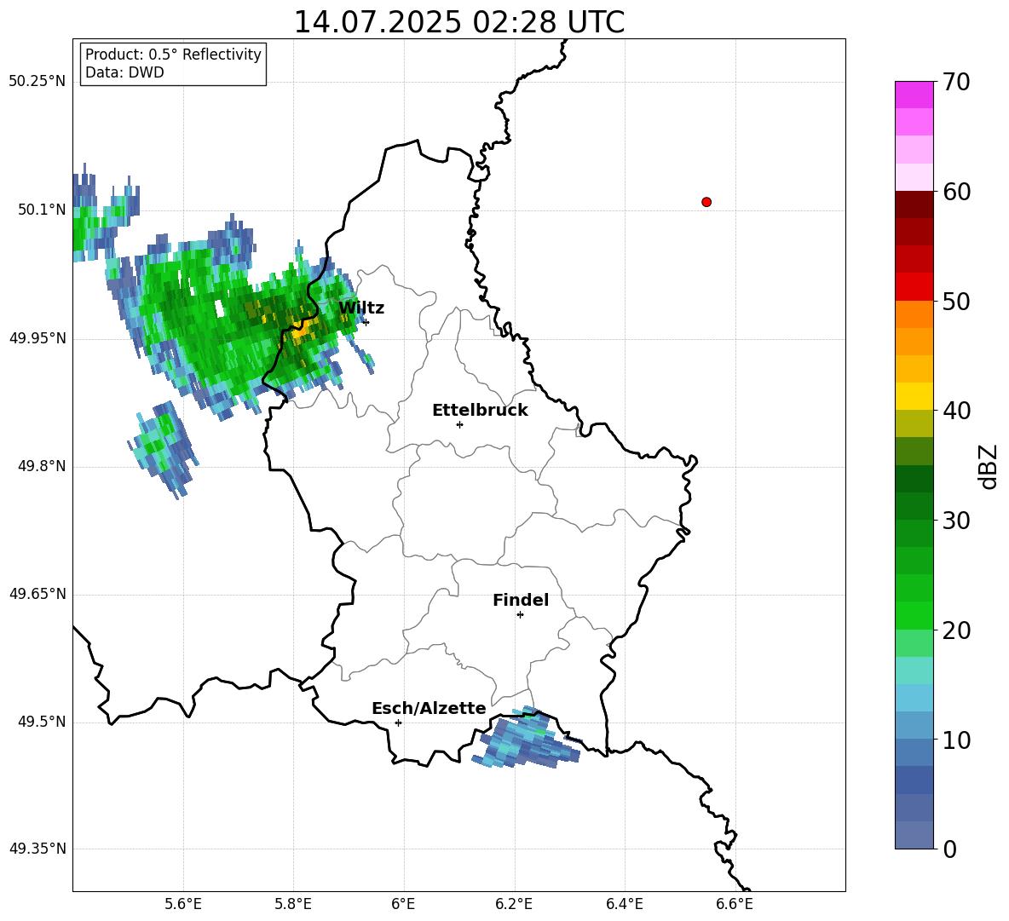Click the red radar station dot
Screen dimensions: 1009x921
tap(706, 202)
